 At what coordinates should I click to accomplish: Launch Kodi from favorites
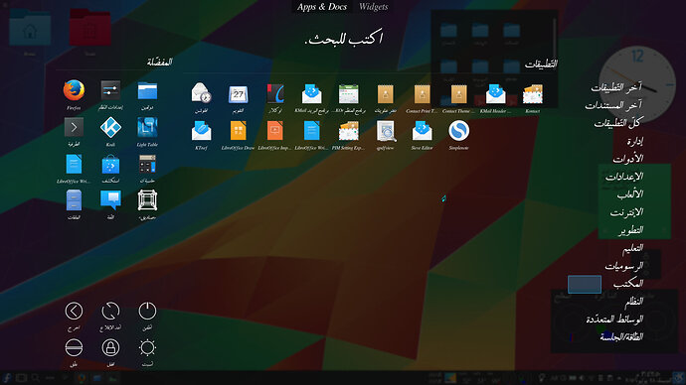point(110,127)
